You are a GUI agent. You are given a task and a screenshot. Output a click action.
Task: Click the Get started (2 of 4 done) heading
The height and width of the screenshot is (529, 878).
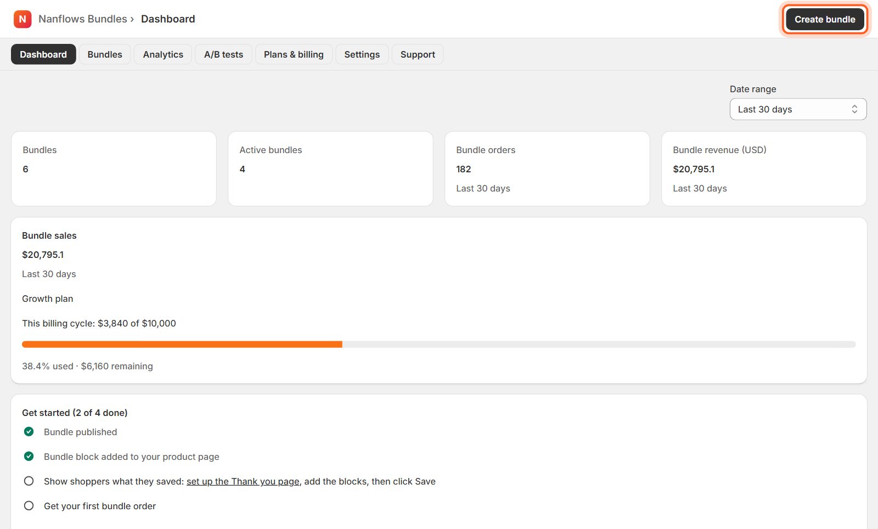75,413
